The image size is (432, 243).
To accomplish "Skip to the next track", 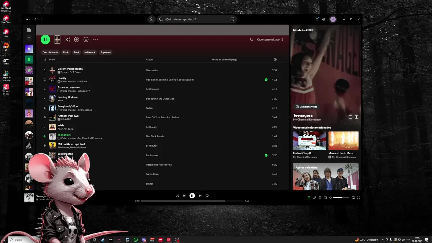I will coord(200,196).
